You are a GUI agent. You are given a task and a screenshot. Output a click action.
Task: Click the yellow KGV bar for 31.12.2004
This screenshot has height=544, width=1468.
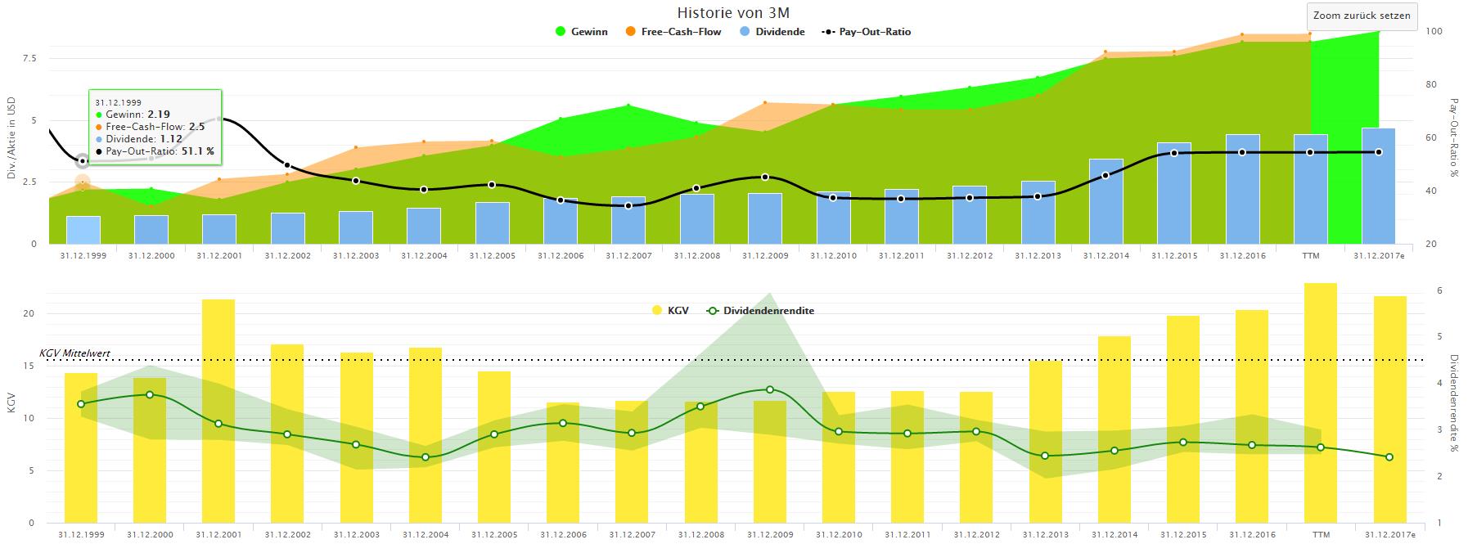tap(426, 435)
